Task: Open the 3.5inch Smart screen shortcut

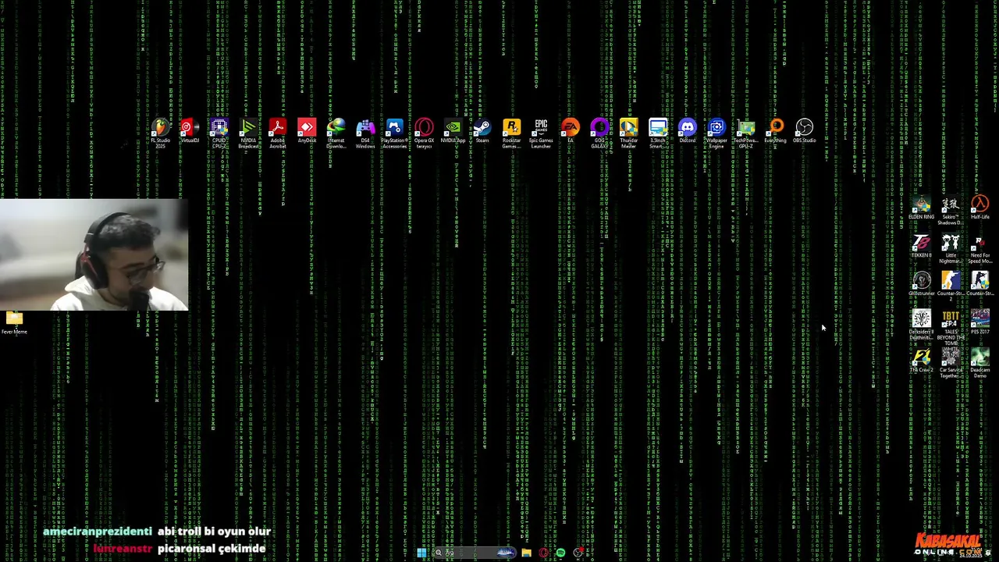Action: [658, 133]
